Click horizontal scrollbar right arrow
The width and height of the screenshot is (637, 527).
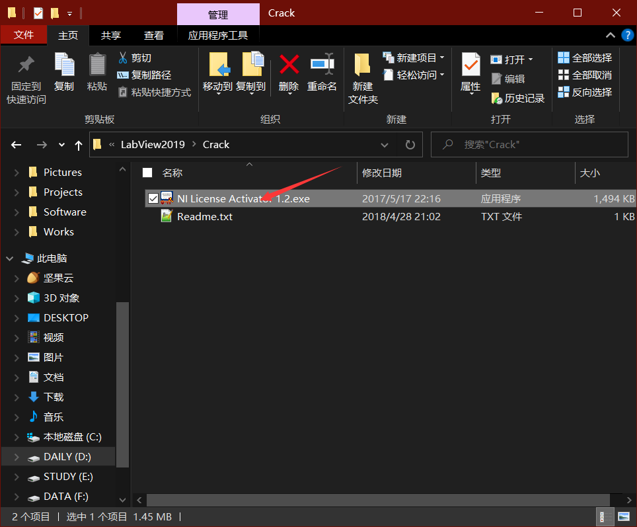[629, 500]
